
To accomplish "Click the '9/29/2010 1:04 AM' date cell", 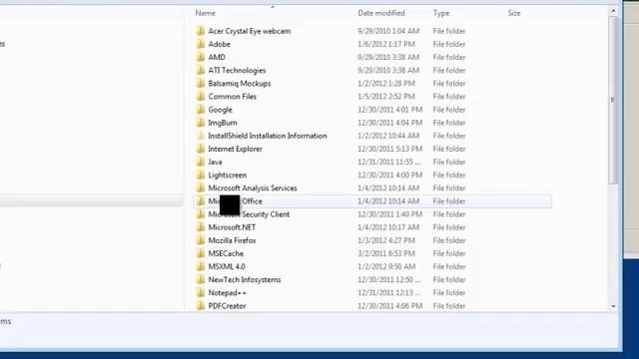I will pos(388,31).
